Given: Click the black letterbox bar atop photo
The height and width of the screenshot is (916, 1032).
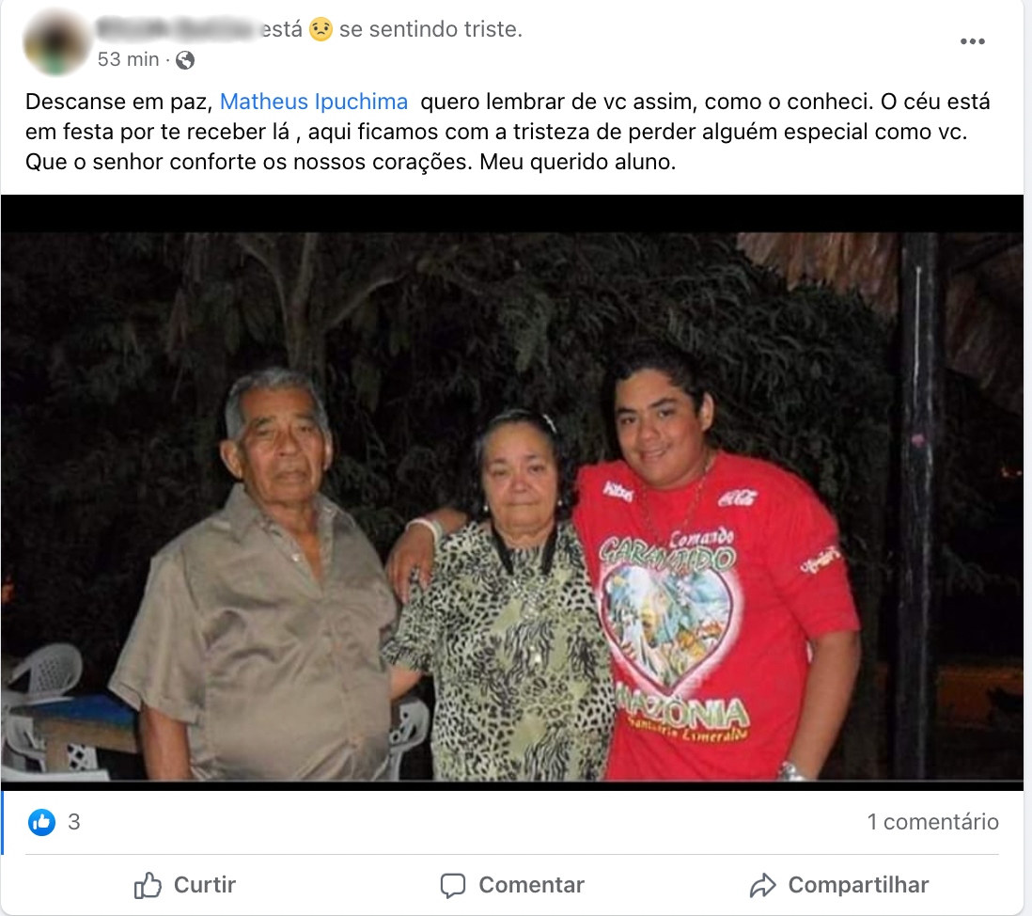Looking at the screenshot, I should pyautogui.click(x=512, y=213).
